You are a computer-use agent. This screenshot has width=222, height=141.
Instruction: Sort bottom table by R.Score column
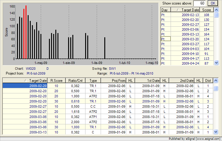tap(56, 80)
